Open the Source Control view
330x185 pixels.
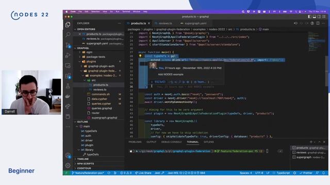tap(68, 45)
